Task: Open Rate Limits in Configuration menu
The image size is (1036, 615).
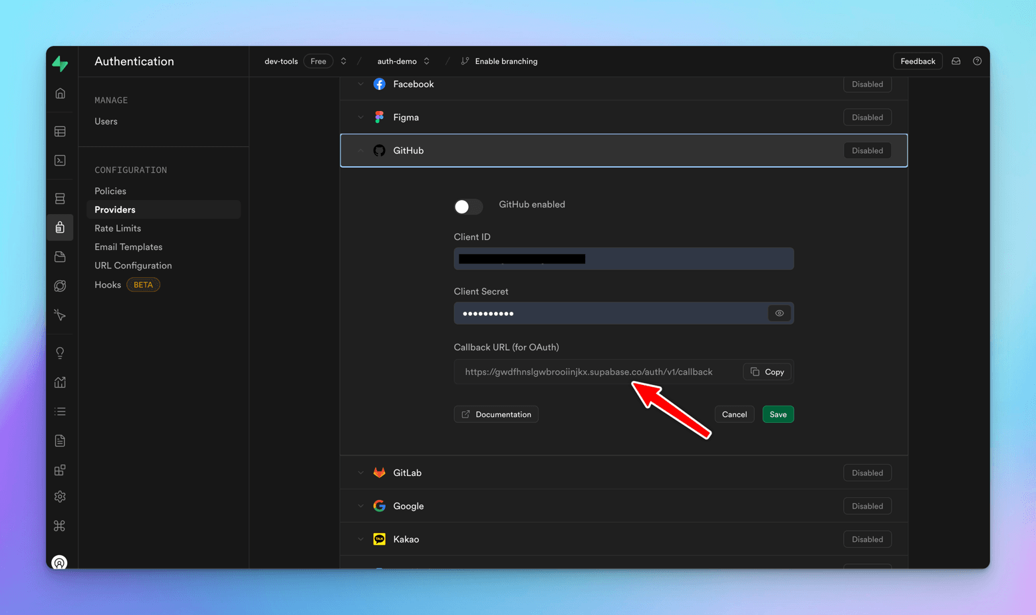Action: pyautogui.click(x=118, y=228)
